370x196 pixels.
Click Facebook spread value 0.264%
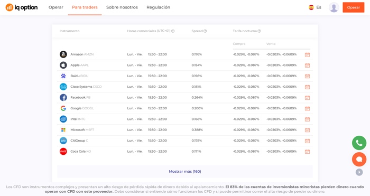197,97
